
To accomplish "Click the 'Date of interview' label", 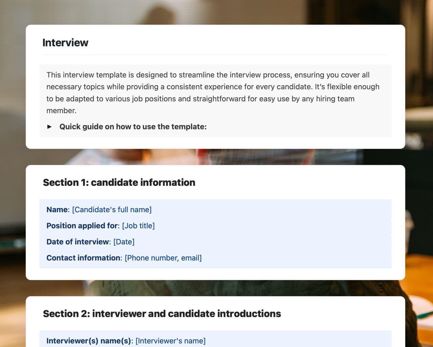I will (x=77, y=242).
